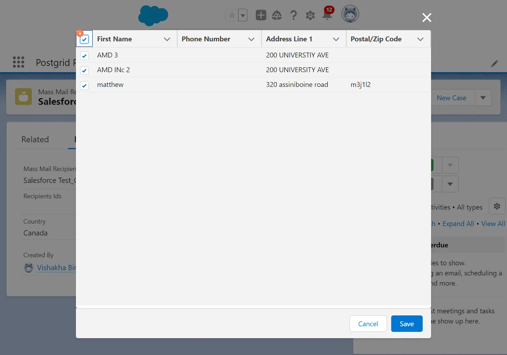Toggle the select-all header checkbox
Screen dimensions: 507x355
point(84,39)
